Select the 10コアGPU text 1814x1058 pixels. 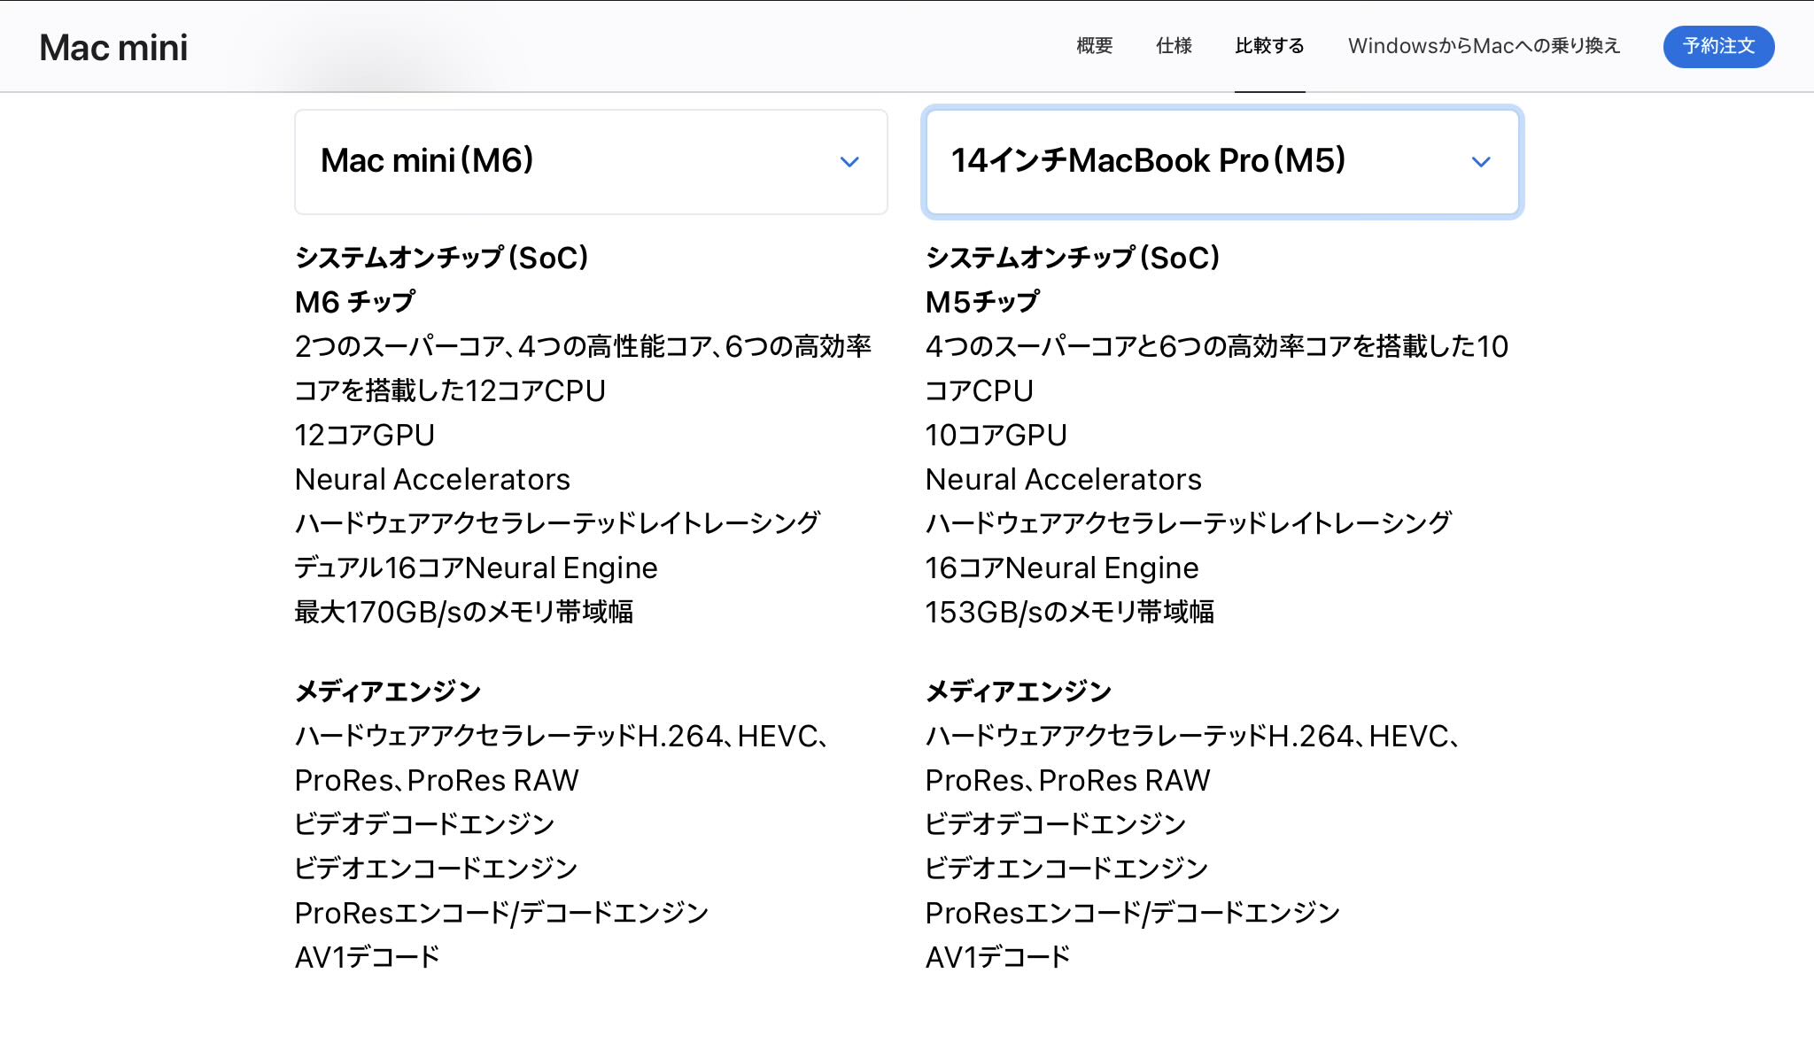click(x=996, y=435)
